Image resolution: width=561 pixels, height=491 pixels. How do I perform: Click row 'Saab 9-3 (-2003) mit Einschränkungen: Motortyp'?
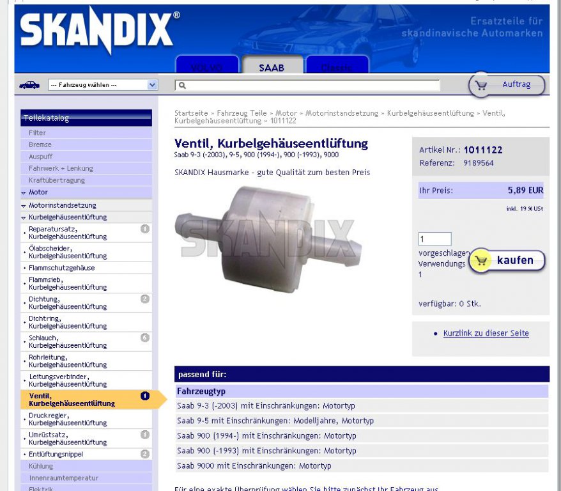coord(362,406)
